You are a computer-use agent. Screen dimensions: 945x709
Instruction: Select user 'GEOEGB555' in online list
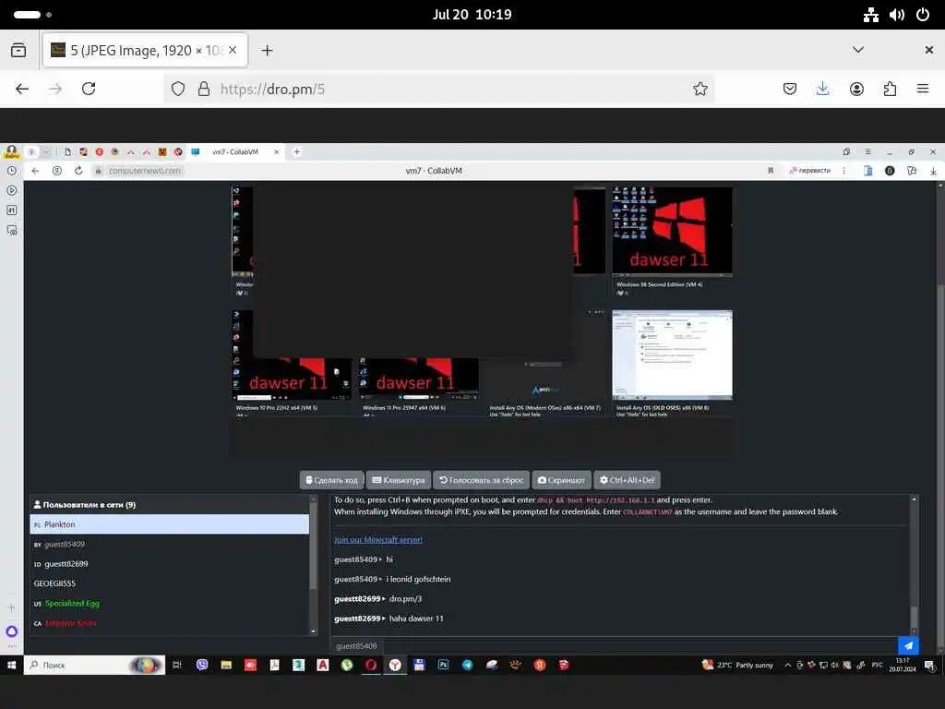coord(170,583)
